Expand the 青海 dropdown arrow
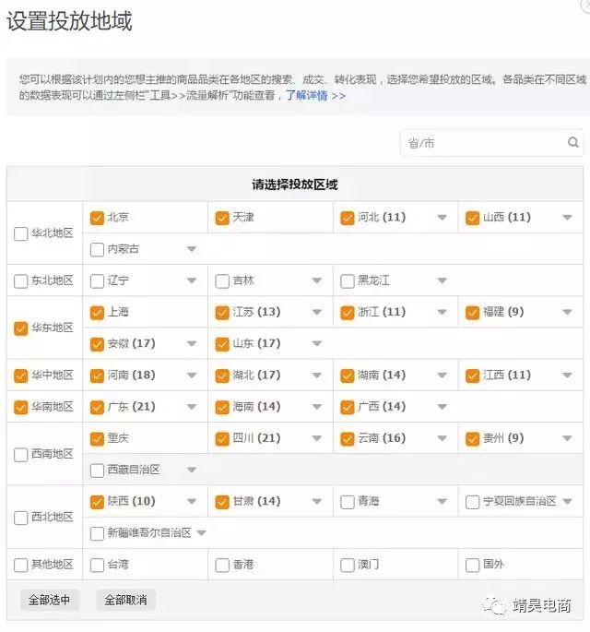 coord(442,501)
